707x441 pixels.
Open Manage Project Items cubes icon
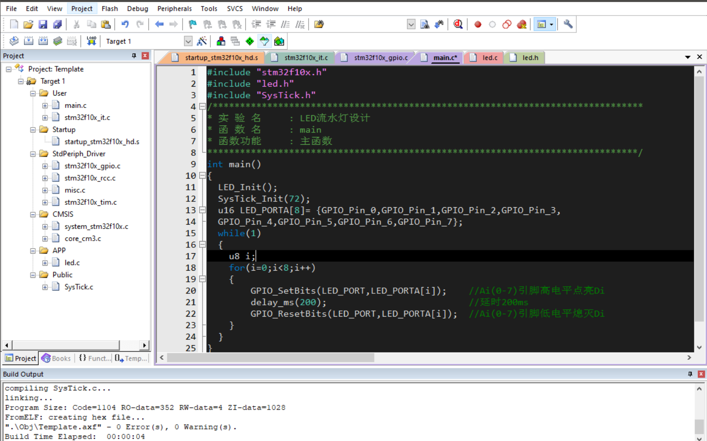pos(221,41)
